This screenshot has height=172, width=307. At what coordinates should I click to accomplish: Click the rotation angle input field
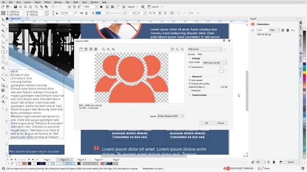[x=69, y=13]
